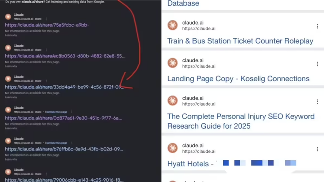
Task: Open three-dot menu of 75a5fcbc result
Action: (46, 19)
